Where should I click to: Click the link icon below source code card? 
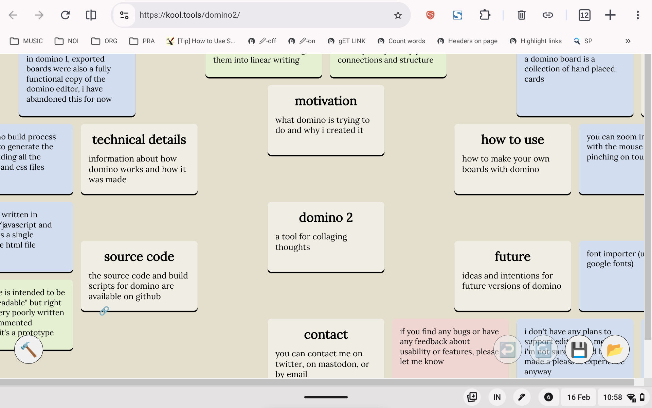[x=104, y=311]
